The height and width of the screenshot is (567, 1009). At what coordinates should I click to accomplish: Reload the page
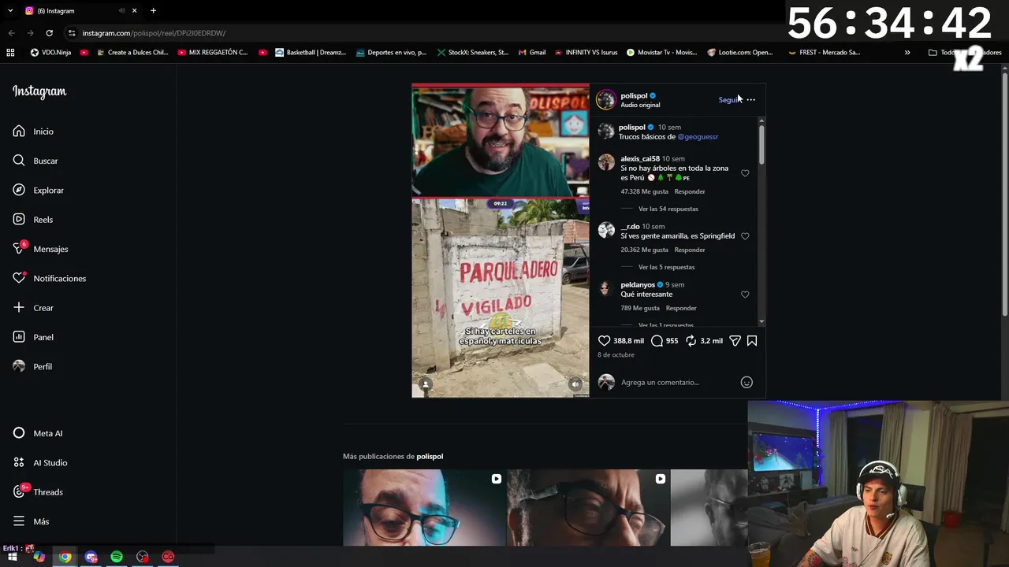coord(49,33)
